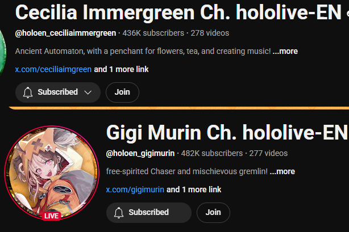Join Gigi Murin's channel membership

pos(213,213)
